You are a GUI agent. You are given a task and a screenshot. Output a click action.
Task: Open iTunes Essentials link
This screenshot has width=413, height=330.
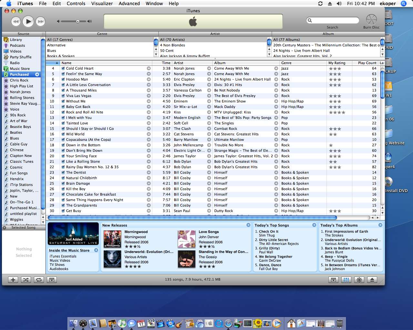click(63, 256)
